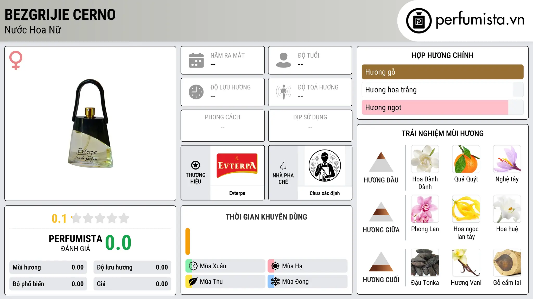Image resolution: width=533 pixels, height=299 pixels.
Task: Select the Gỗ cẩm lai note image
Action: 507,263
